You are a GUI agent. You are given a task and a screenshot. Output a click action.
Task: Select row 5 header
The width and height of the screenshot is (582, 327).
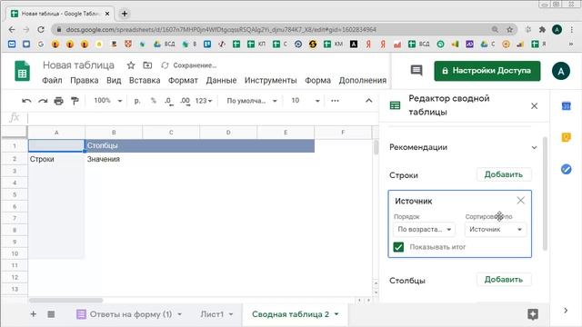pyautogui.click(x=15, y=194)
